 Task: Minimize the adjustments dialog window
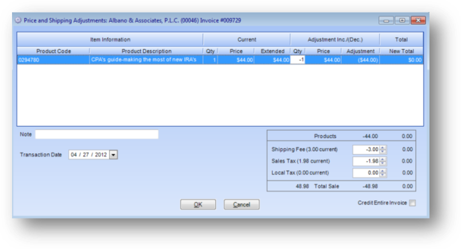coord(386,20)
